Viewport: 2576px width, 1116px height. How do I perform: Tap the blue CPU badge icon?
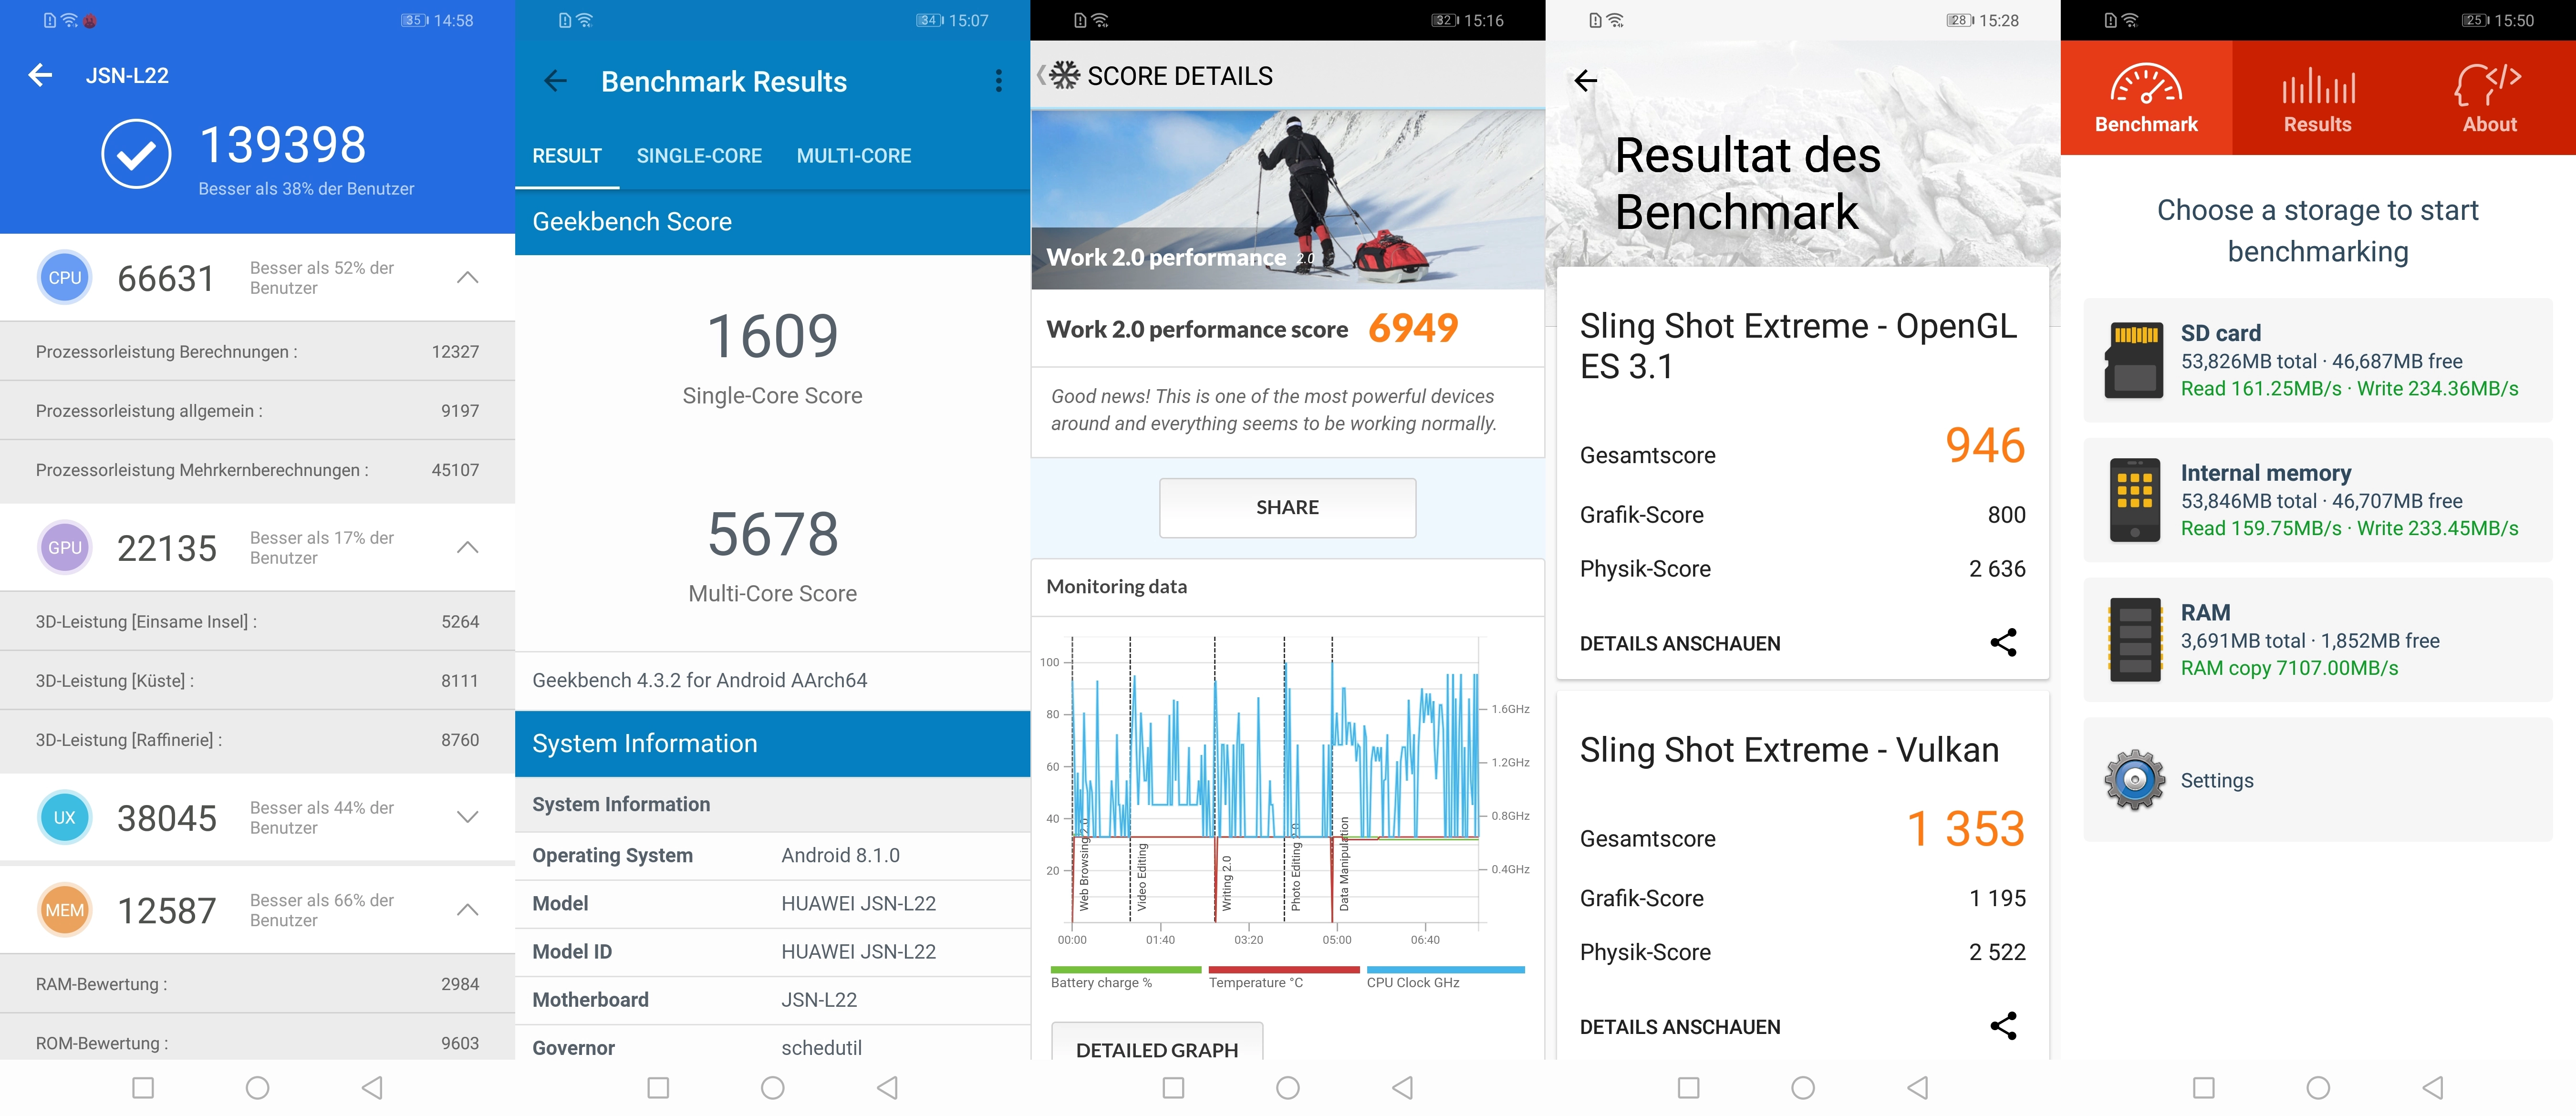[x=65, y=278]
